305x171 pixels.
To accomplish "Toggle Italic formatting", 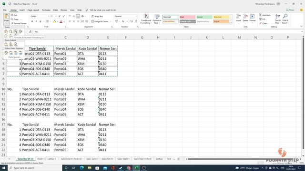I will [x=36, y=21].
